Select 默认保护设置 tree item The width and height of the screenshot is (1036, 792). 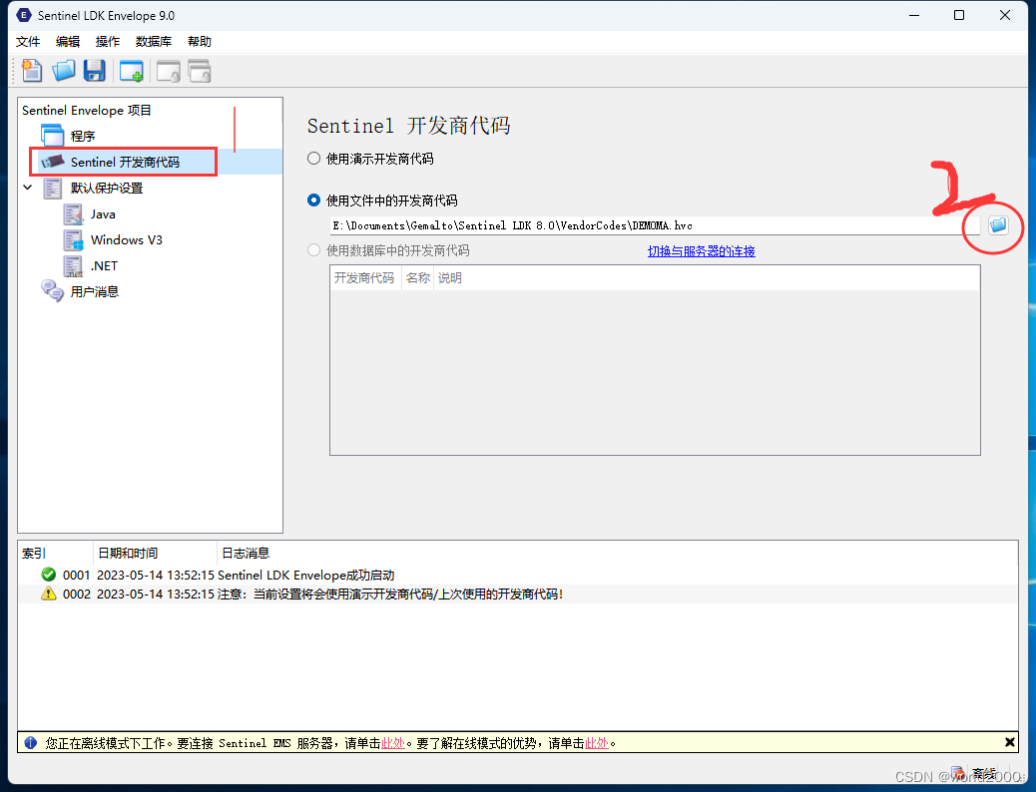[x=107, y=189]
